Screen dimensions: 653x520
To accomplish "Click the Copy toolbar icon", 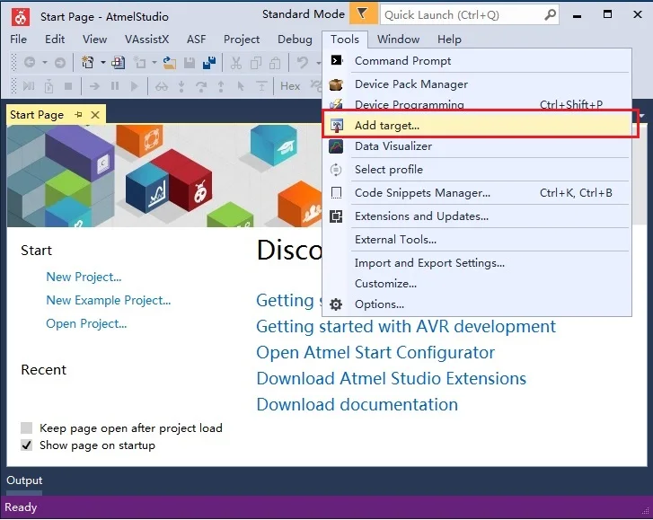I will (x=256, y=63).
